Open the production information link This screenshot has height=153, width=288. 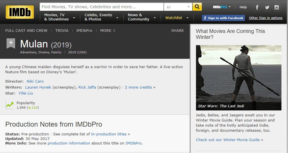tap(69, 143)
